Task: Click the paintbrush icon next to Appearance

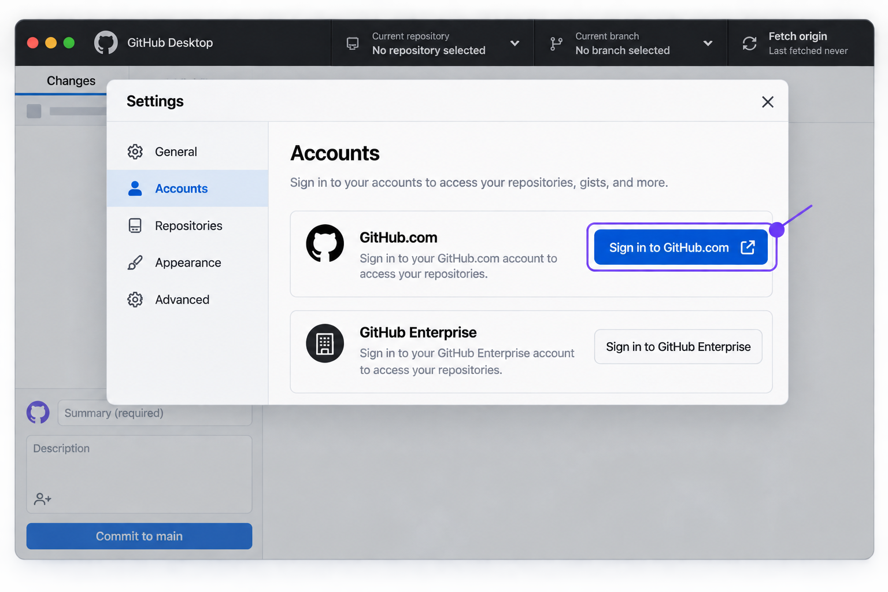Action: (135, 262)
